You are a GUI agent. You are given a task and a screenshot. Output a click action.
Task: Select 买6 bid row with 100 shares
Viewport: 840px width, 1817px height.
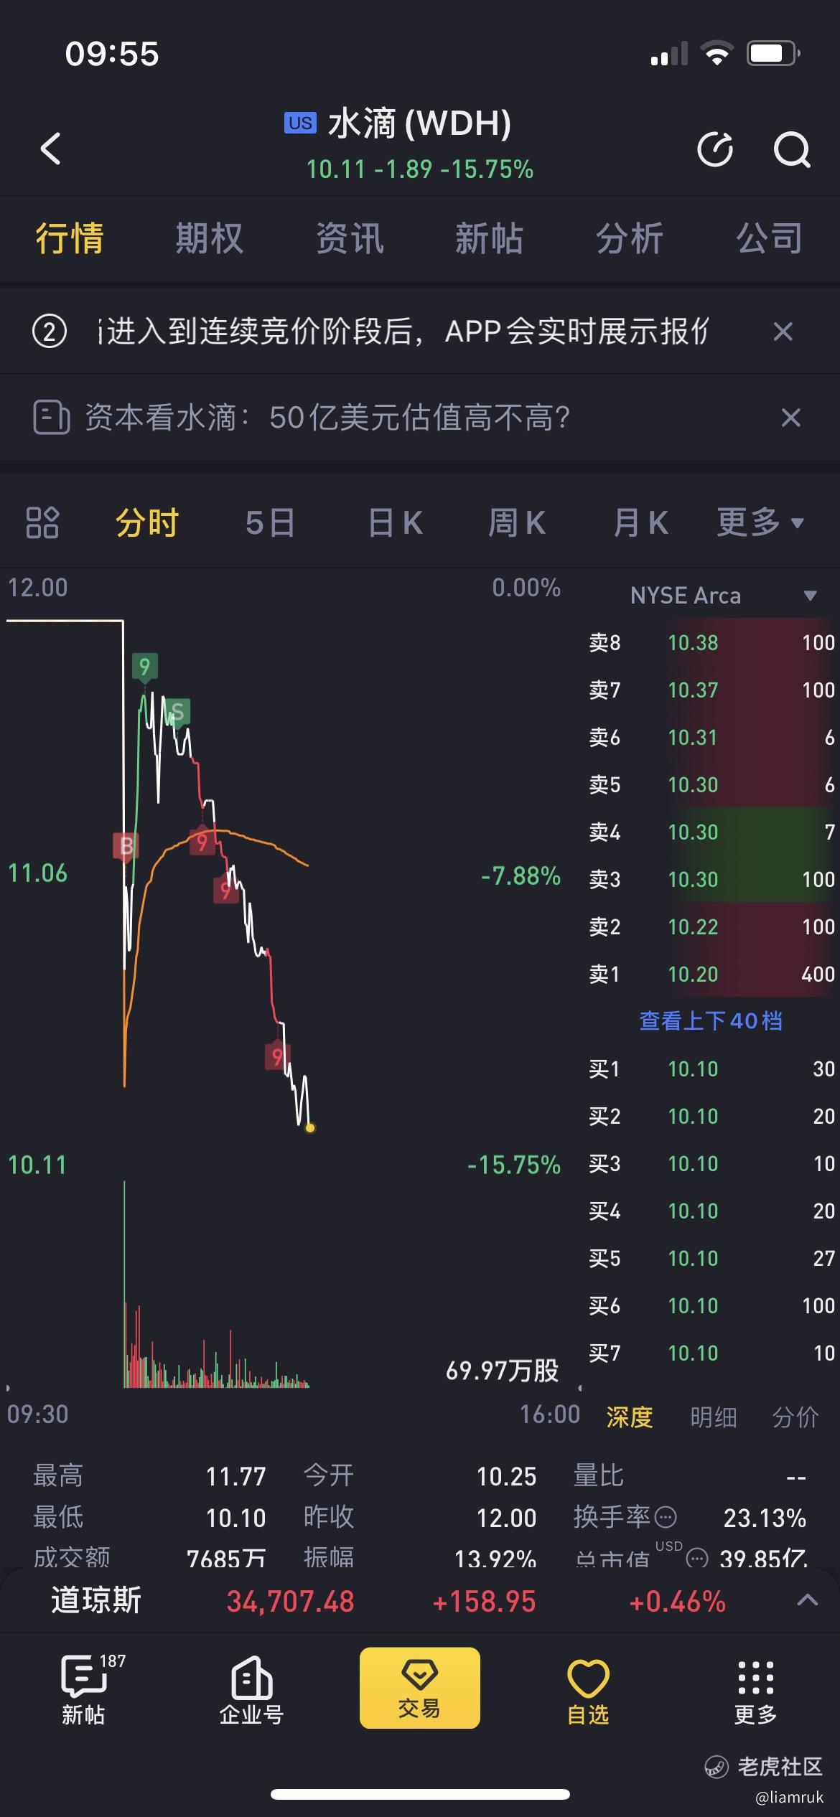coord(711,1305)
